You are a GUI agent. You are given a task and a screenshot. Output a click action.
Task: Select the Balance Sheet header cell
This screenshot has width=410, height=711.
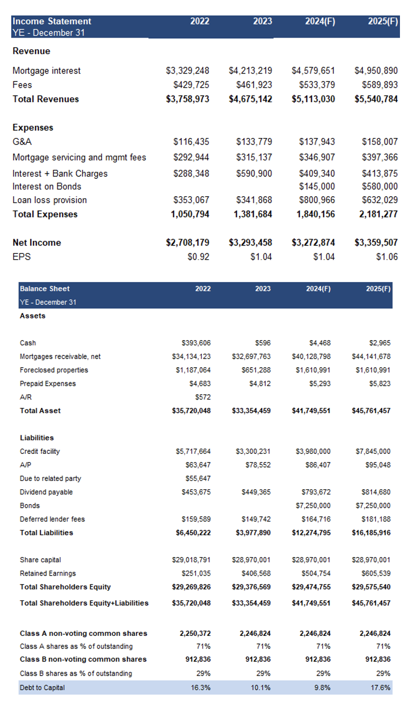[45, 289]
